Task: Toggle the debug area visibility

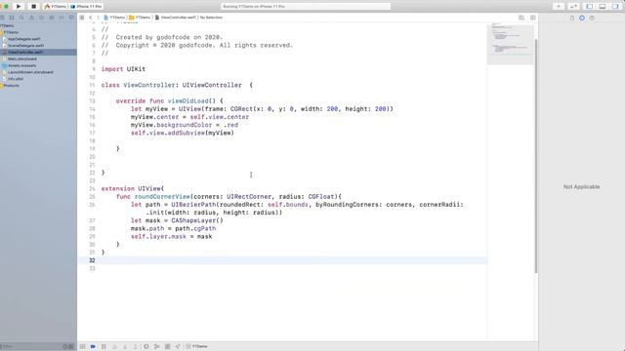Action: pos(603,7)
